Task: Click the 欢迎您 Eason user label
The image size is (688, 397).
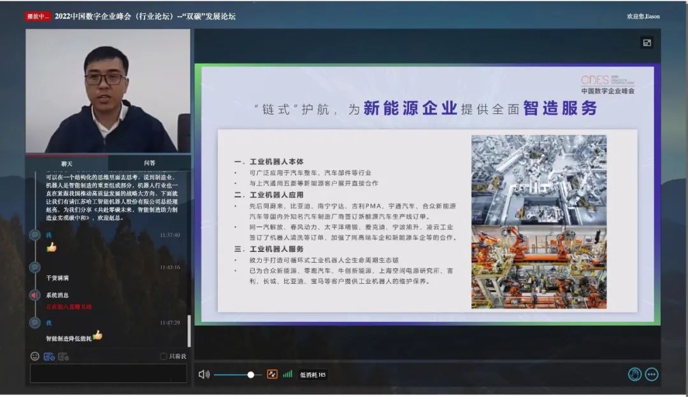Action: point(643,16)
